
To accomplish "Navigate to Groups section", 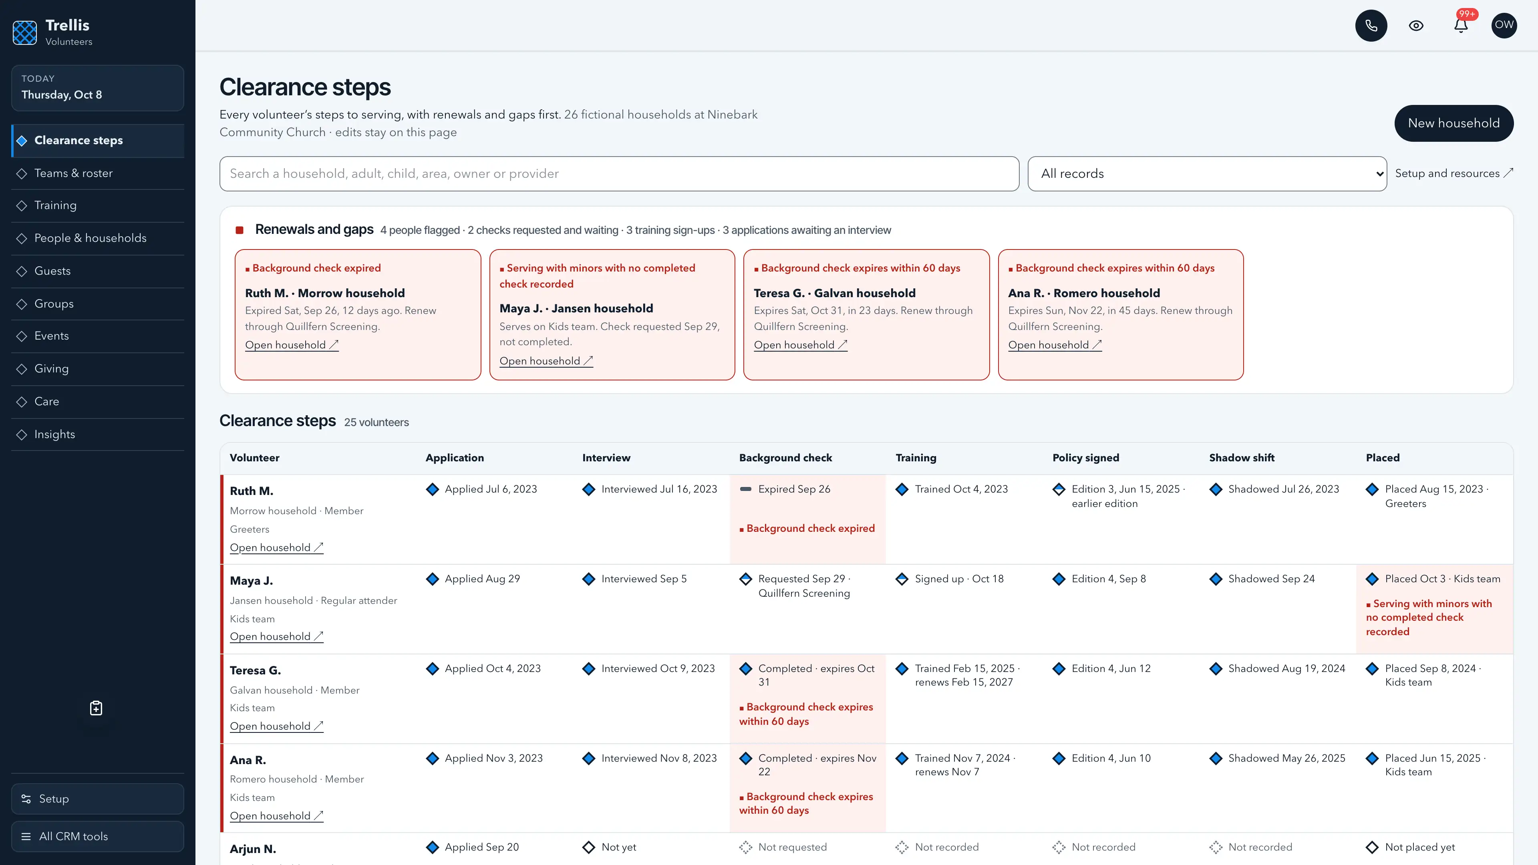I will [x=98, y=304].
